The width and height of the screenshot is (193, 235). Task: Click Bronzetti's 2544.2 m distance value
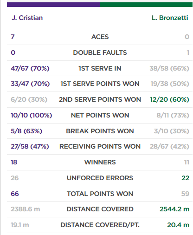(174, 209)
